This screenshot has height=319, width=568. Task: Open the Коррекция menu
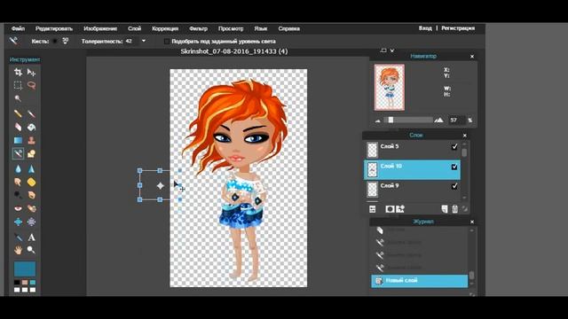coord(165,28)
